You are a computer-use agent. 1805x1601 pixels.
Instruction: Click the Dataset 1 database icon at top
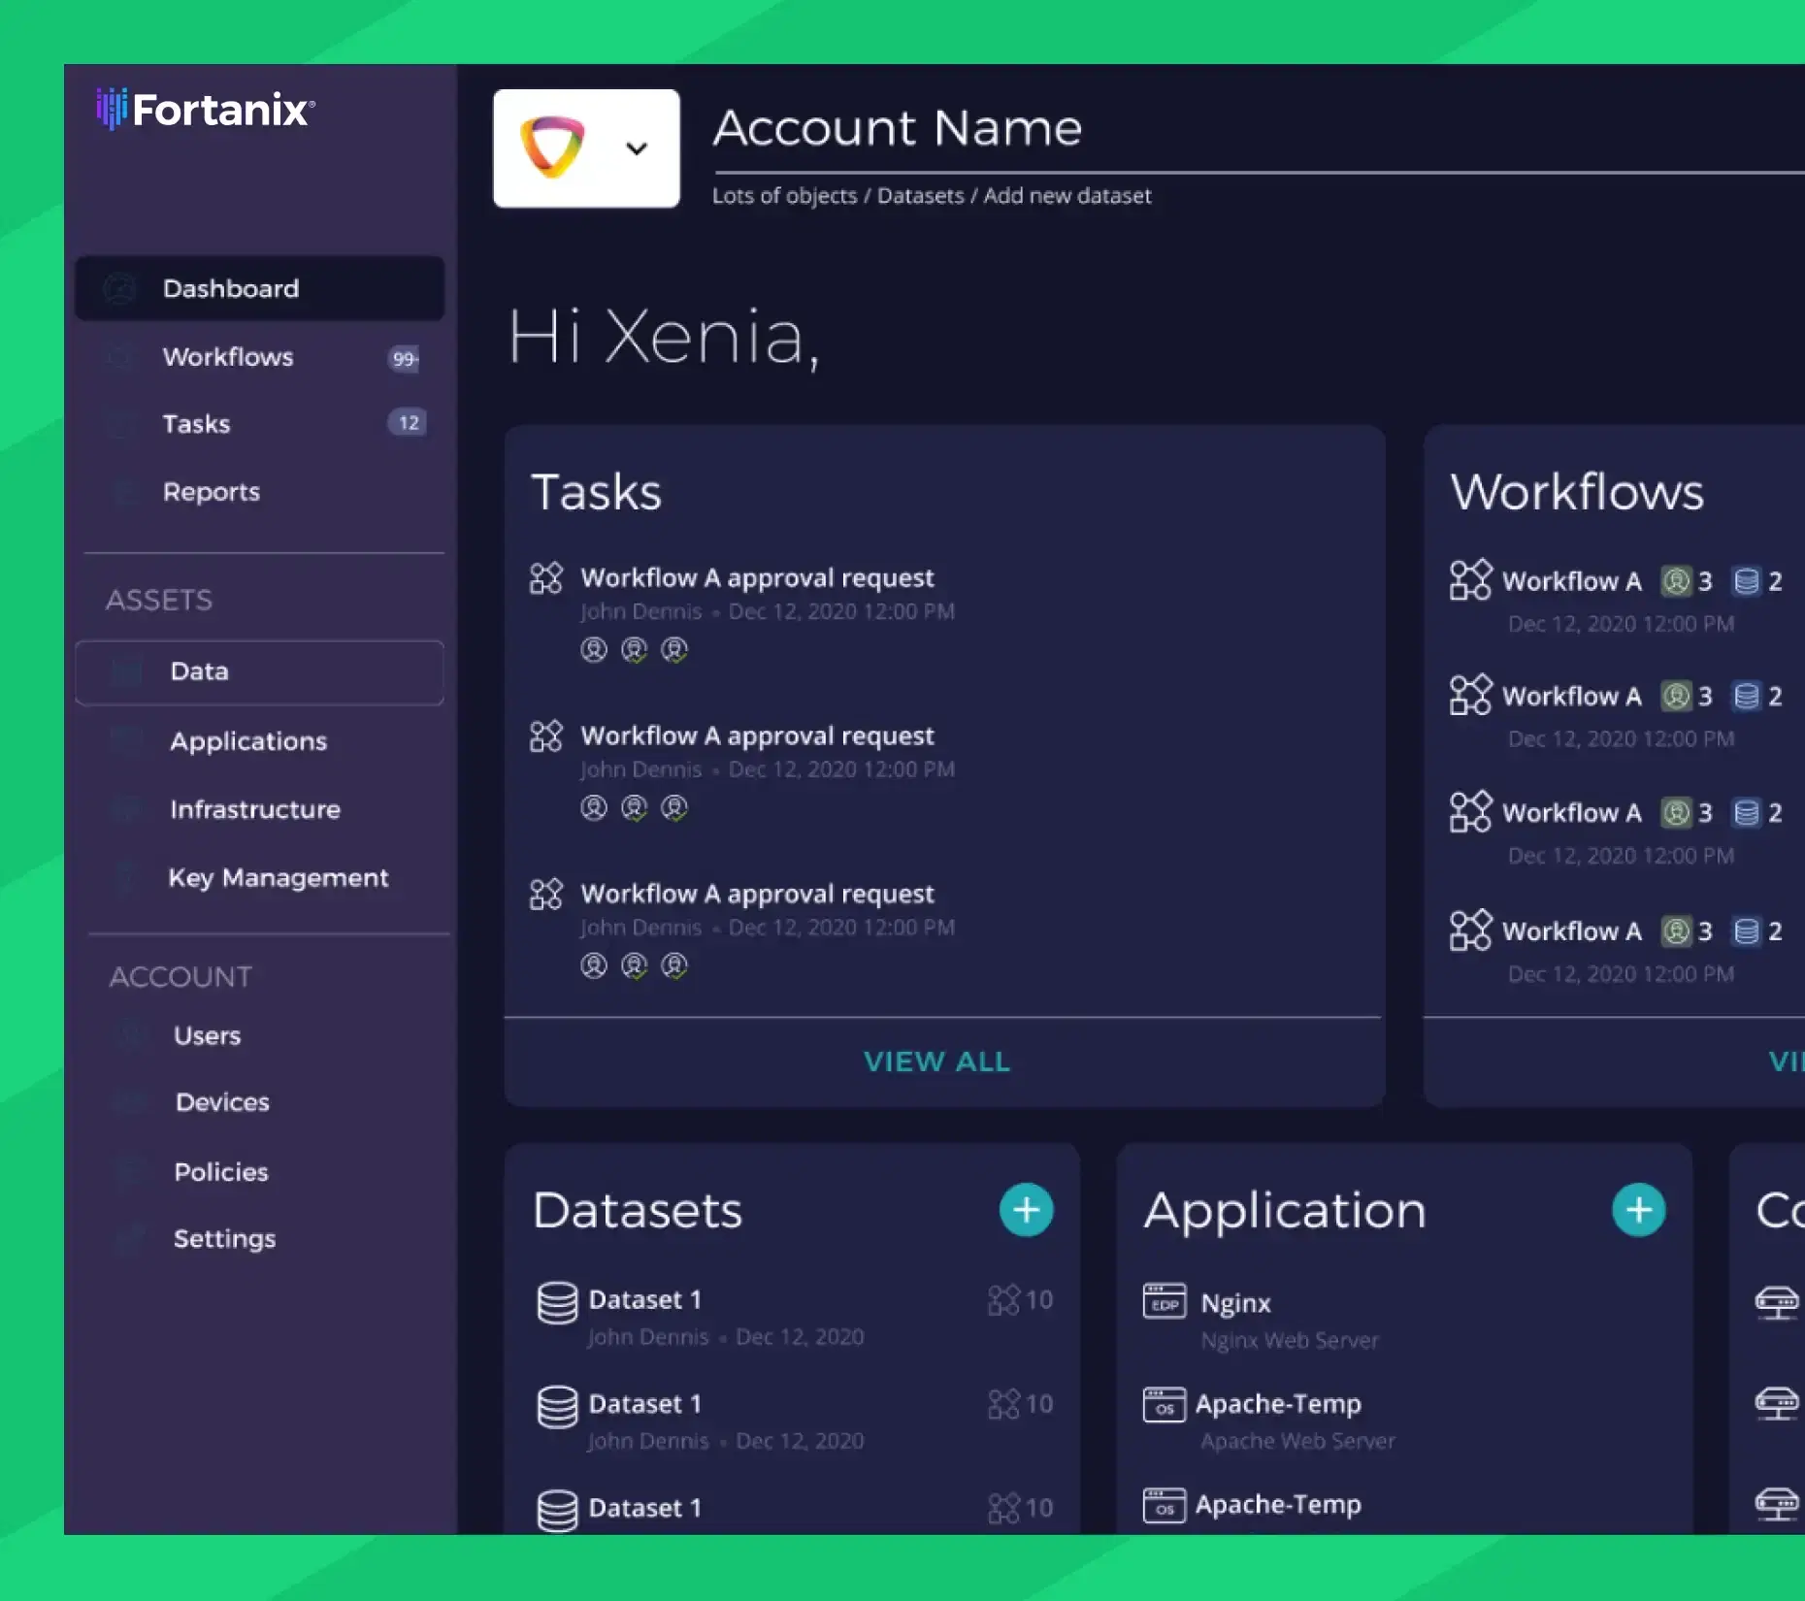[x=557, y=1303]
